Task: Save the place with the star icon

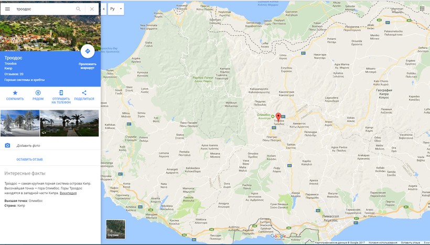Action: (15, 93)
